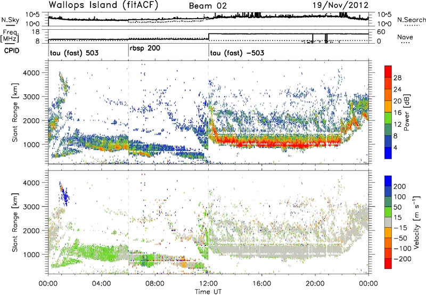
Task: Click the '12:00' time tick label
Action: pos(208,284)
